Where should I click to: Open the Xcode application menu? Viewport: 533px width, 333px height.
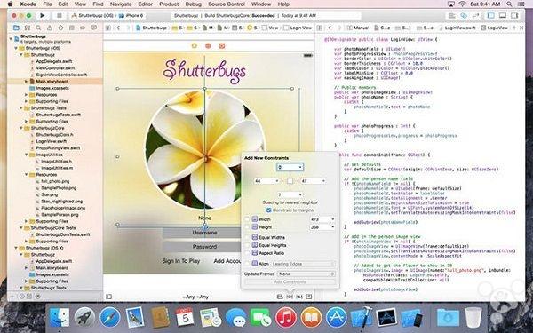point(28,4)
